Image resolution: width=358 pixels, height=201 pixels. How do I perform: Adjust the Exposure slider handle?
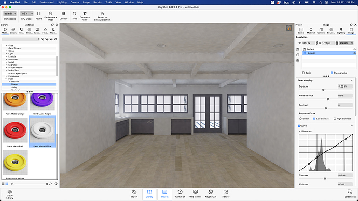pos(323,90)
